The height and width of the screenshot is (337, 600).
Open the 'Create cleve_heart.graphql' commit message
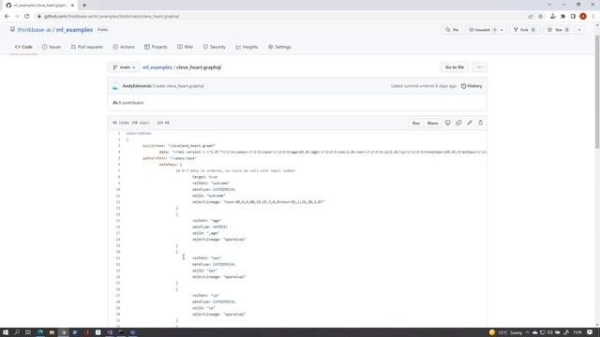178,86
